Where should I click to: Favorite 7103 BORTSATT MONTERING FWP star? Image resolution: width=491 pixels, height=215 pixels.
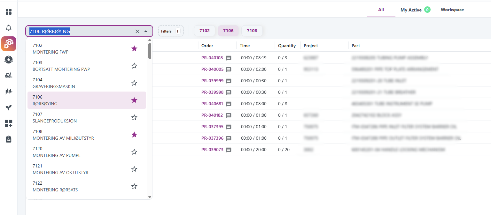[x=134, y=66]
